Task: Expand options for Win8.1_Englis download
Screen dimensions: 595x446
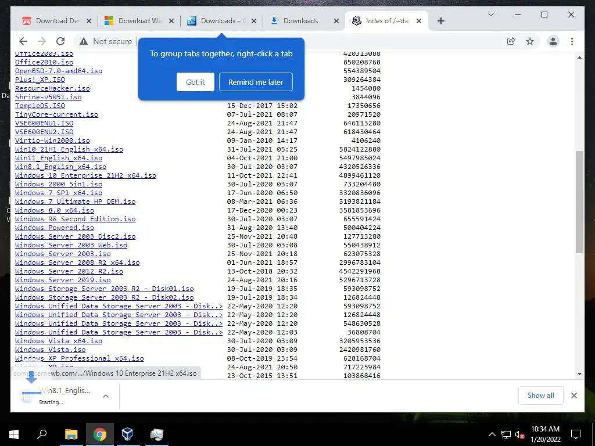Action: coord(106,396)
